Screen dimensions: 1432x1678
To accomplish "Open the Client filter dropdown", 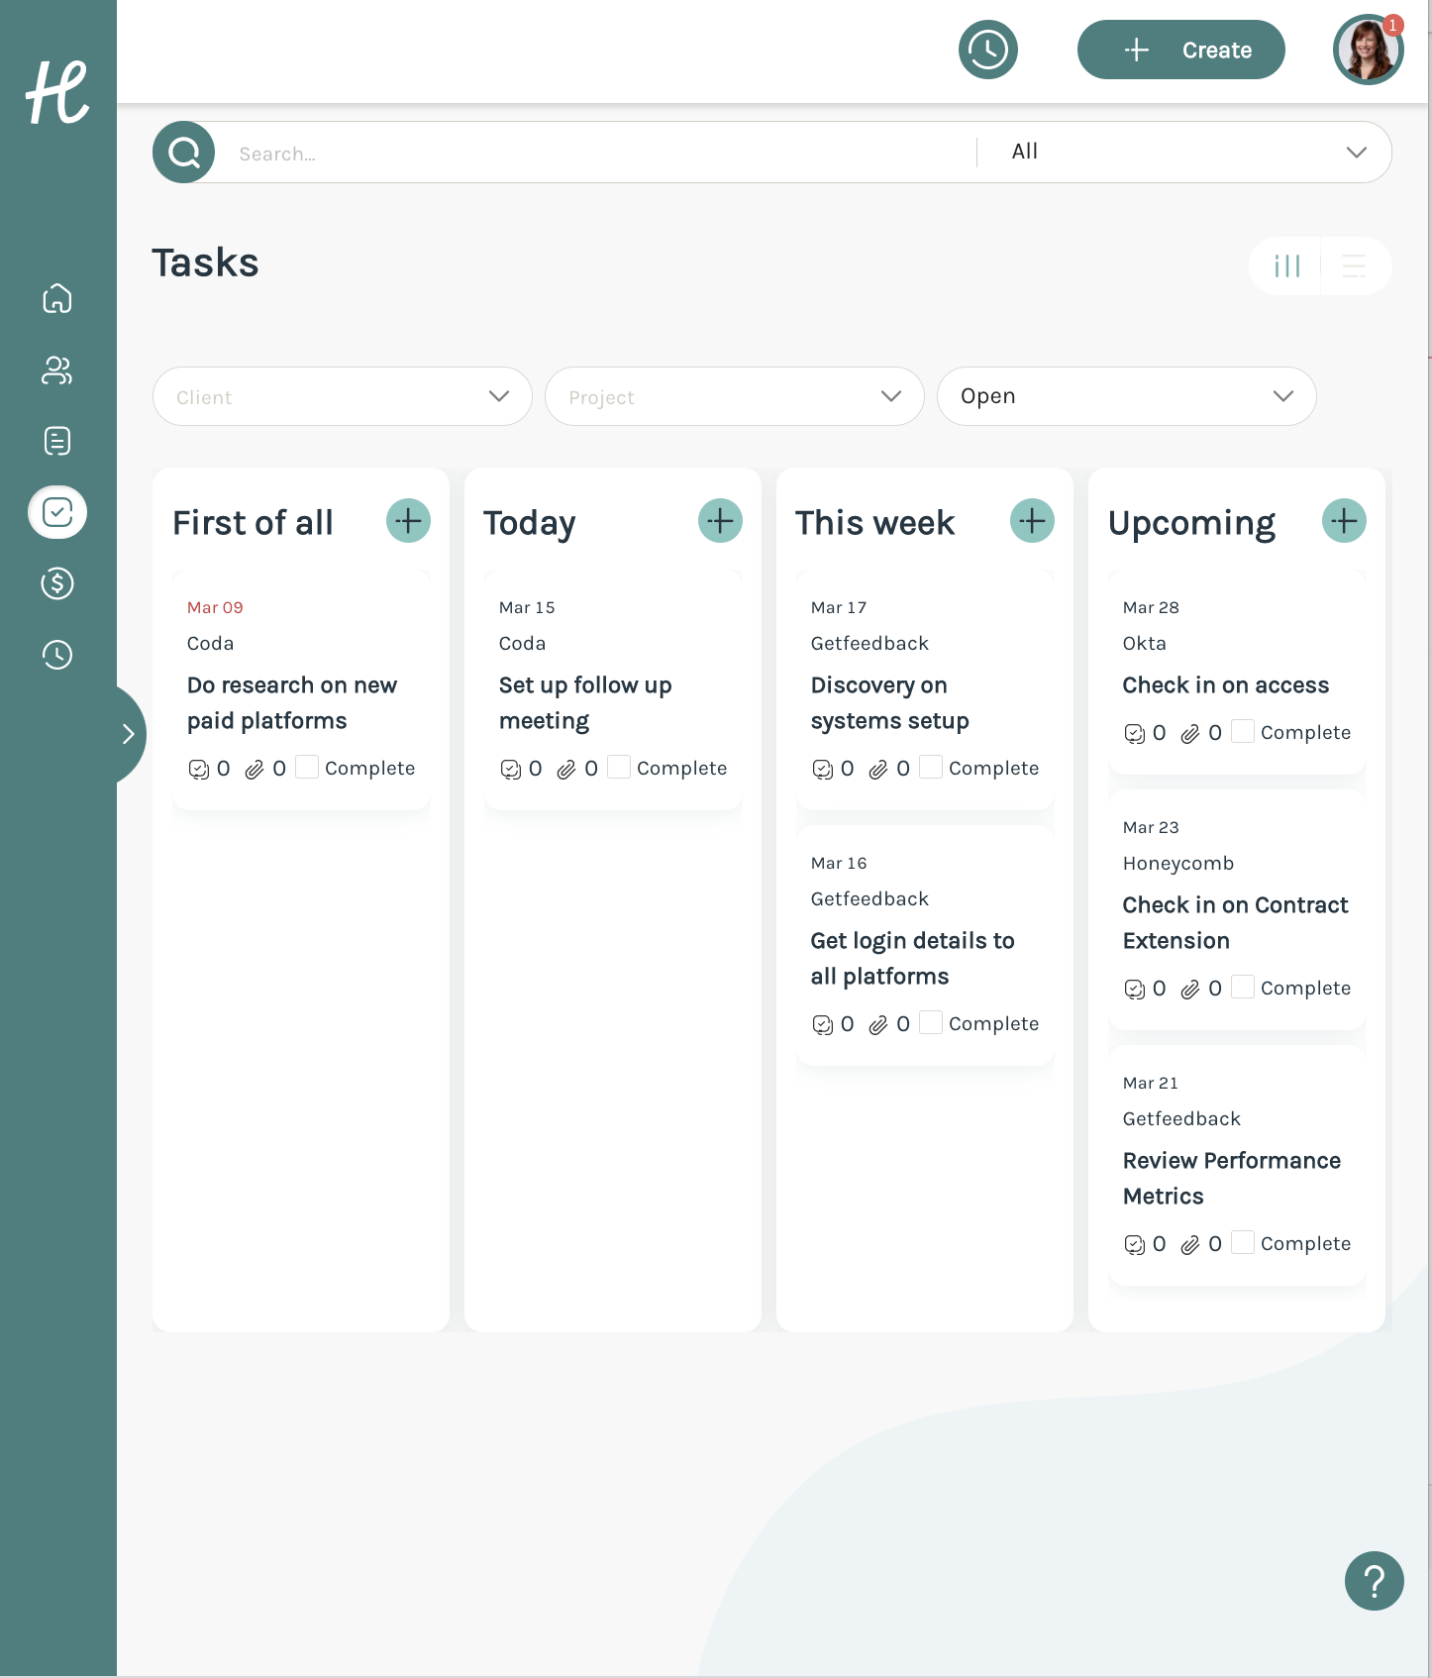I will tap(343, 396).
